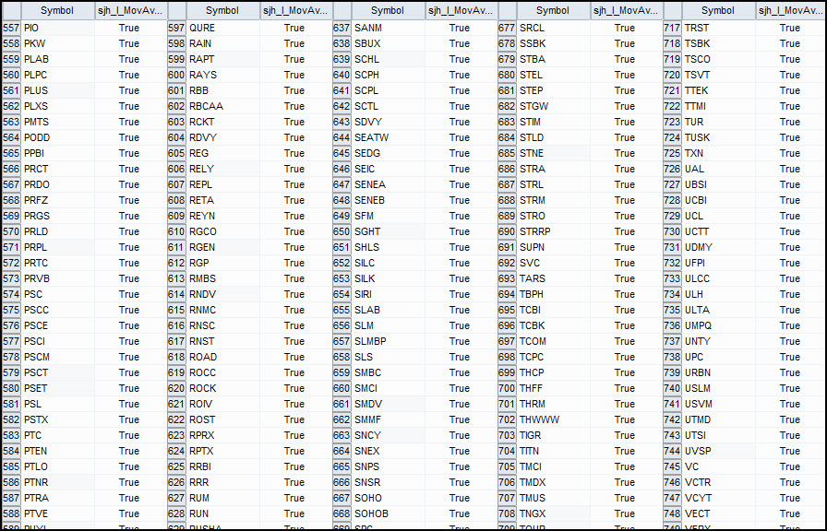This screenshot has width=827, height=531.
Task: Click the True value in the VCTR row
Action: [789, 482]
